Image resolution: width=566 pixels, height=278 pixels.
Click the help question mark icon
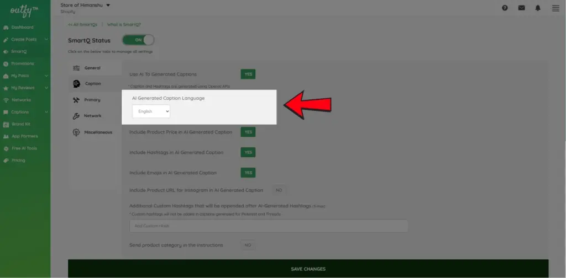[505, 8]
